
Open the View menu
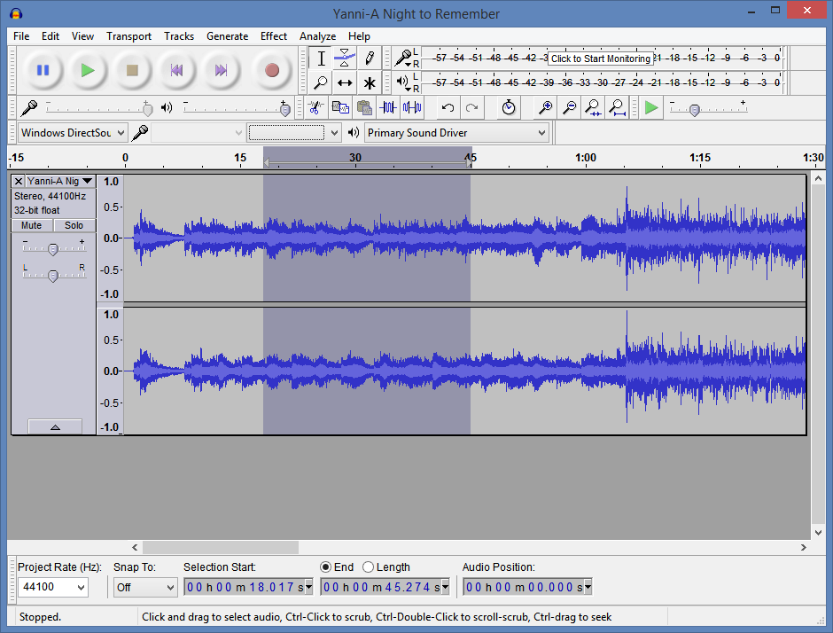point(83,36)
